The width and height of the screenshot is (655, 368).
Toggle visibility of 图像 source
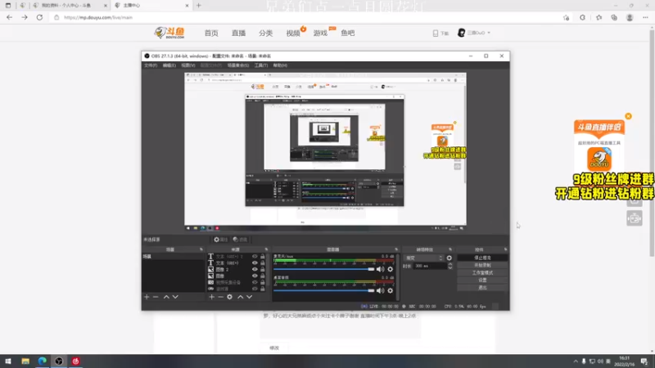coord(255,276)
